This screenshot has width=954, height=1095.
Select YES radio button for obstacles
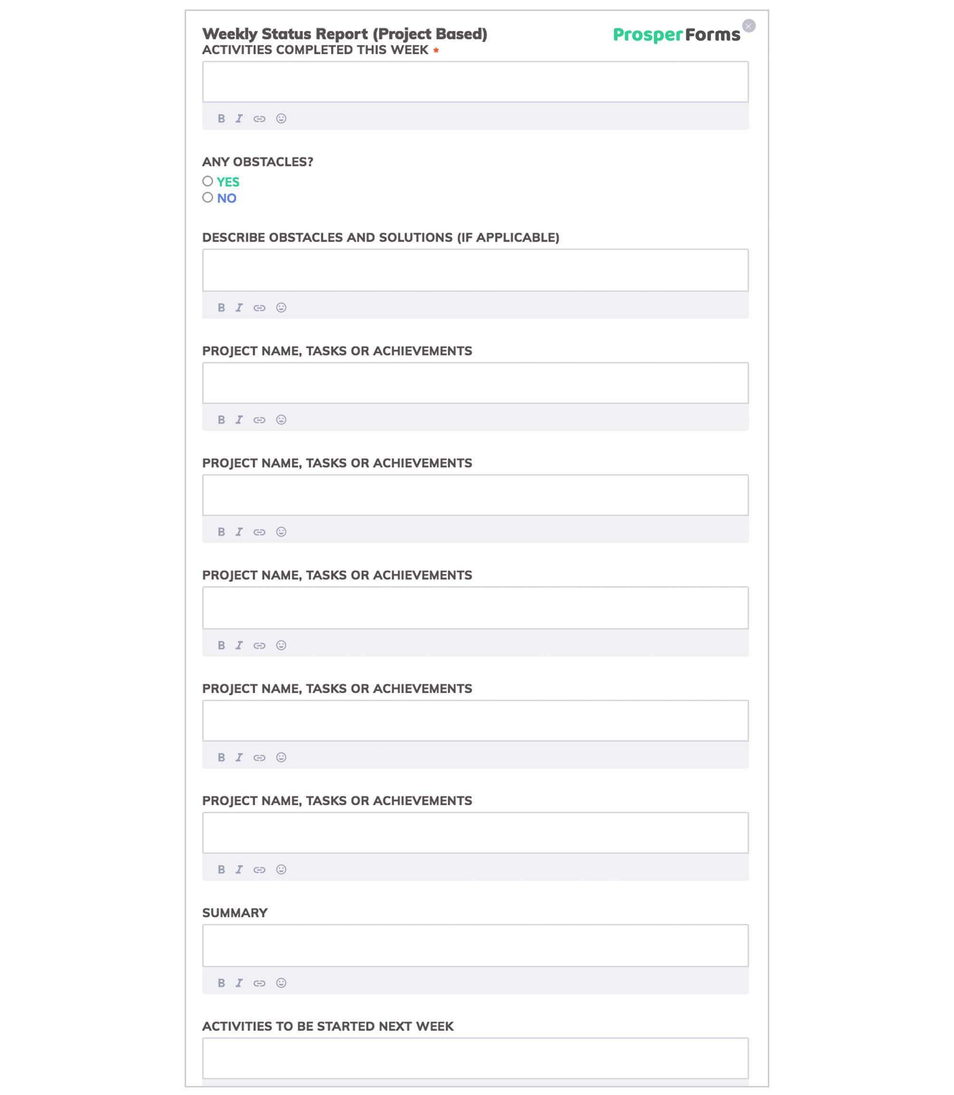click(208, 181)
